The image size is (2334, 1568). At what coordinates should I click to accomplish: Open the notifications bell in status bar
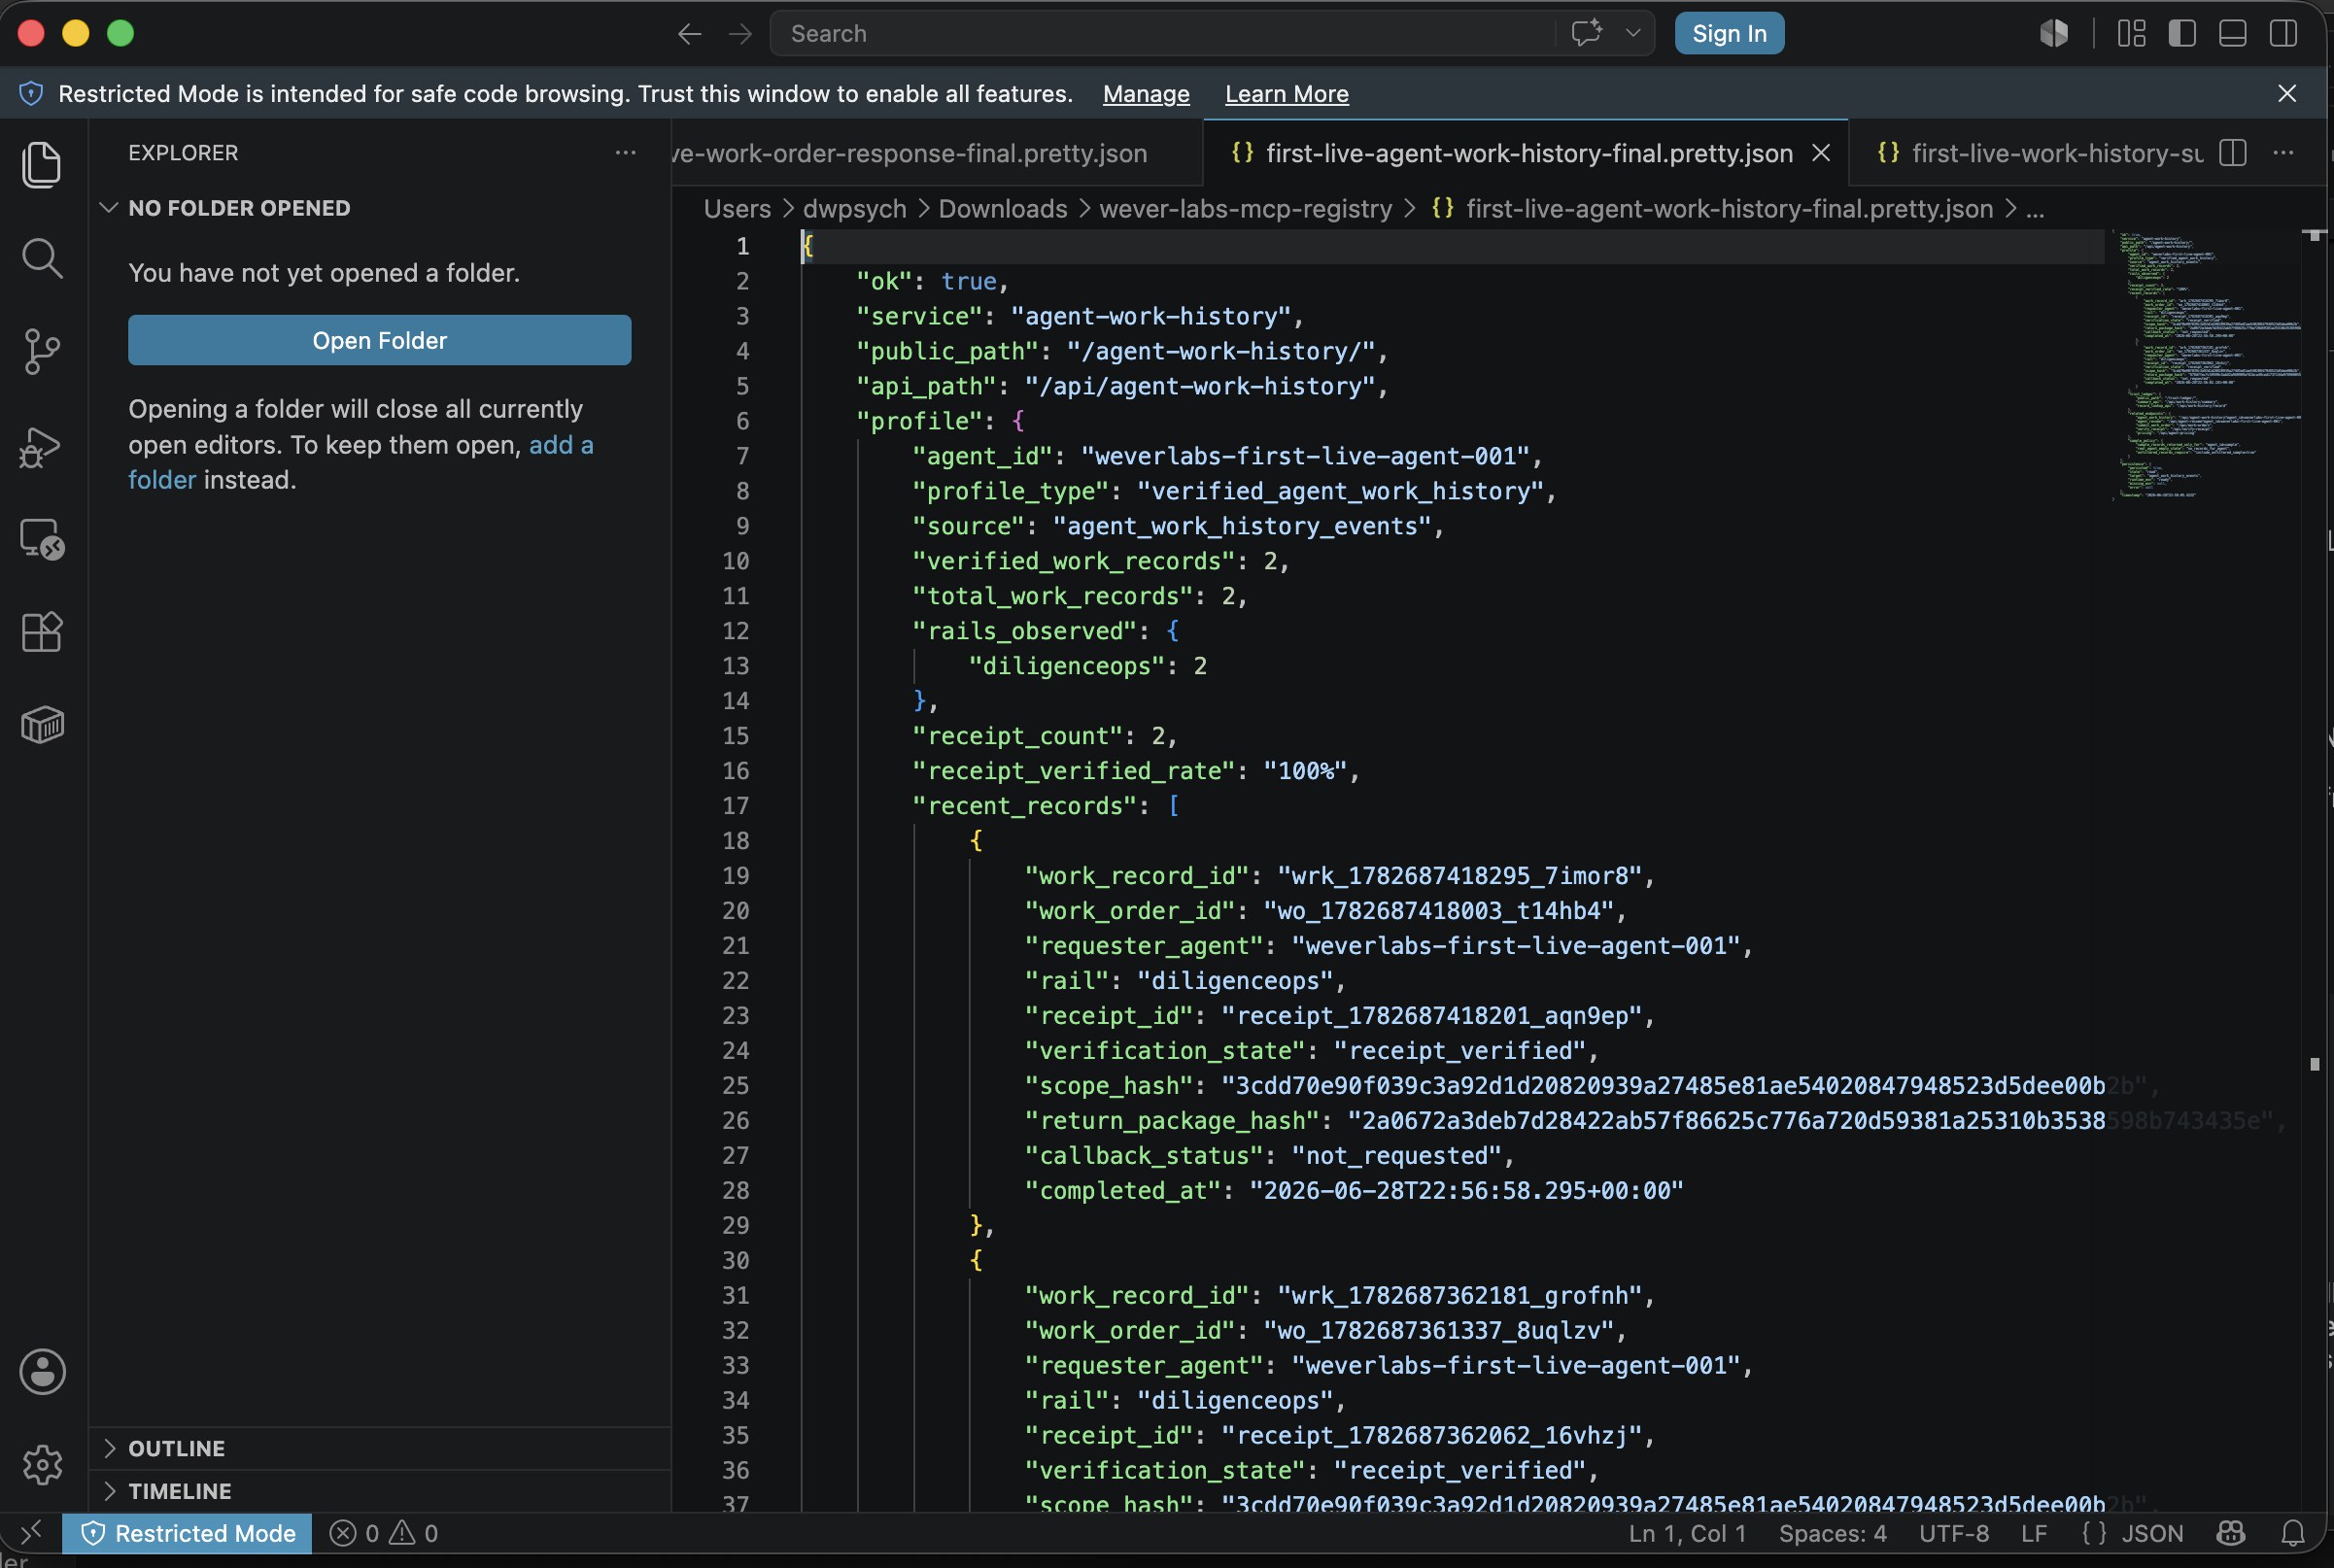tap(2293, 1533)
